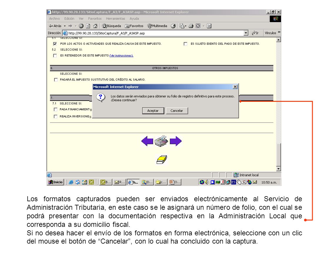This screenshot has height=253, width=328.
Task: Open the Edición menu
Action: 69,19
